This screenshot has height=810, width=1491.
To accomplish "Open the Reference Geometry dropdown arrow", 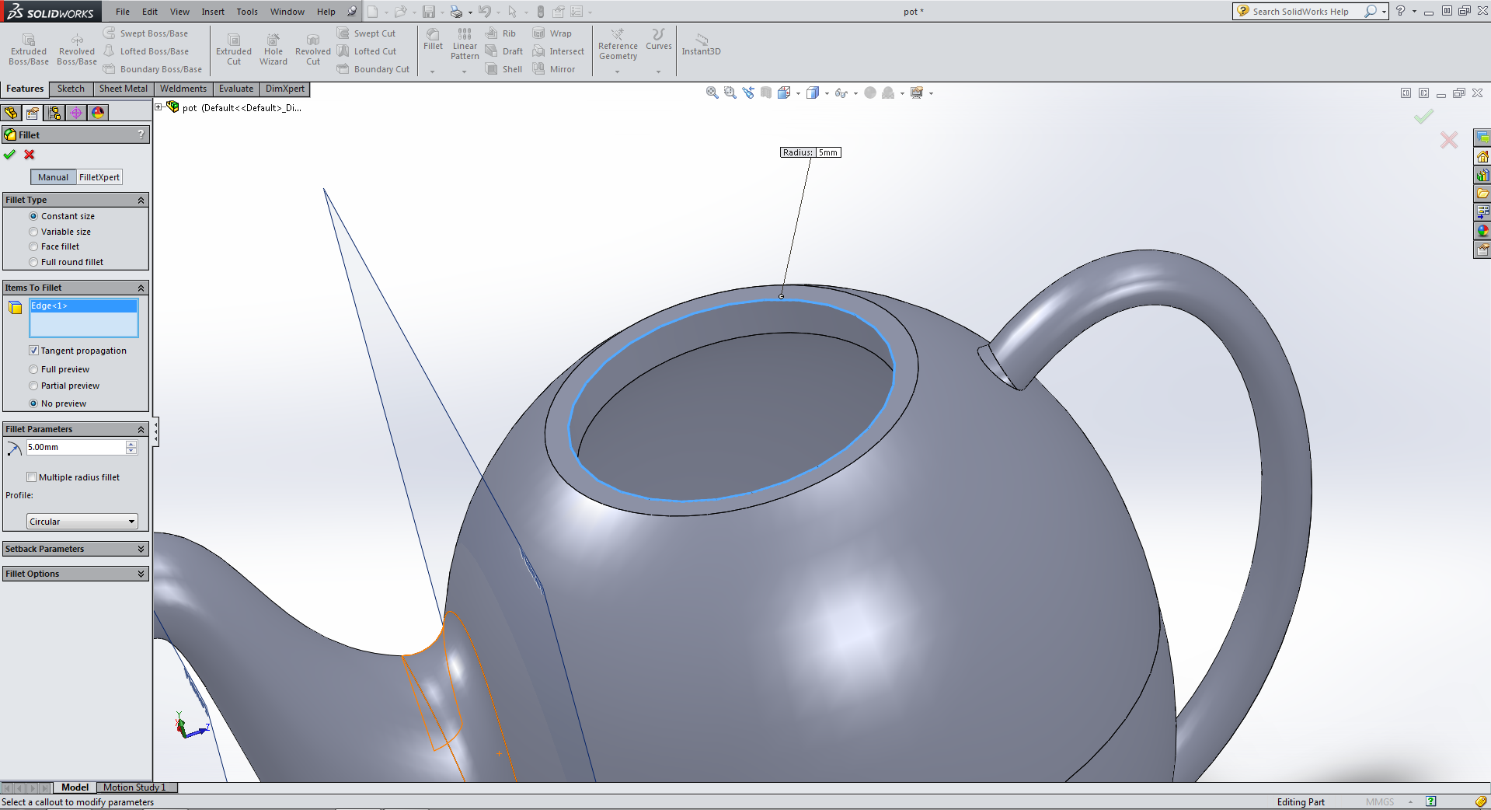I will [x=618, y=72].
